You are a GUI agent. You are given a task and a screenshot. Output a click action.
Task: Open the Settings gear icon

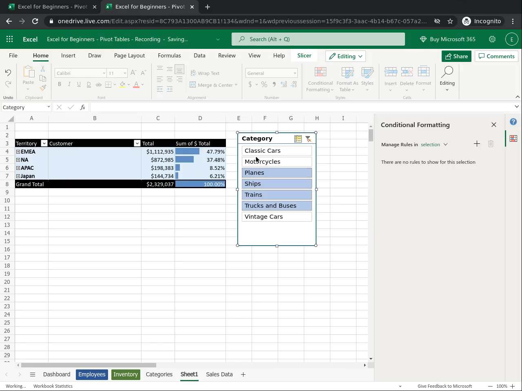click(492, 39)
